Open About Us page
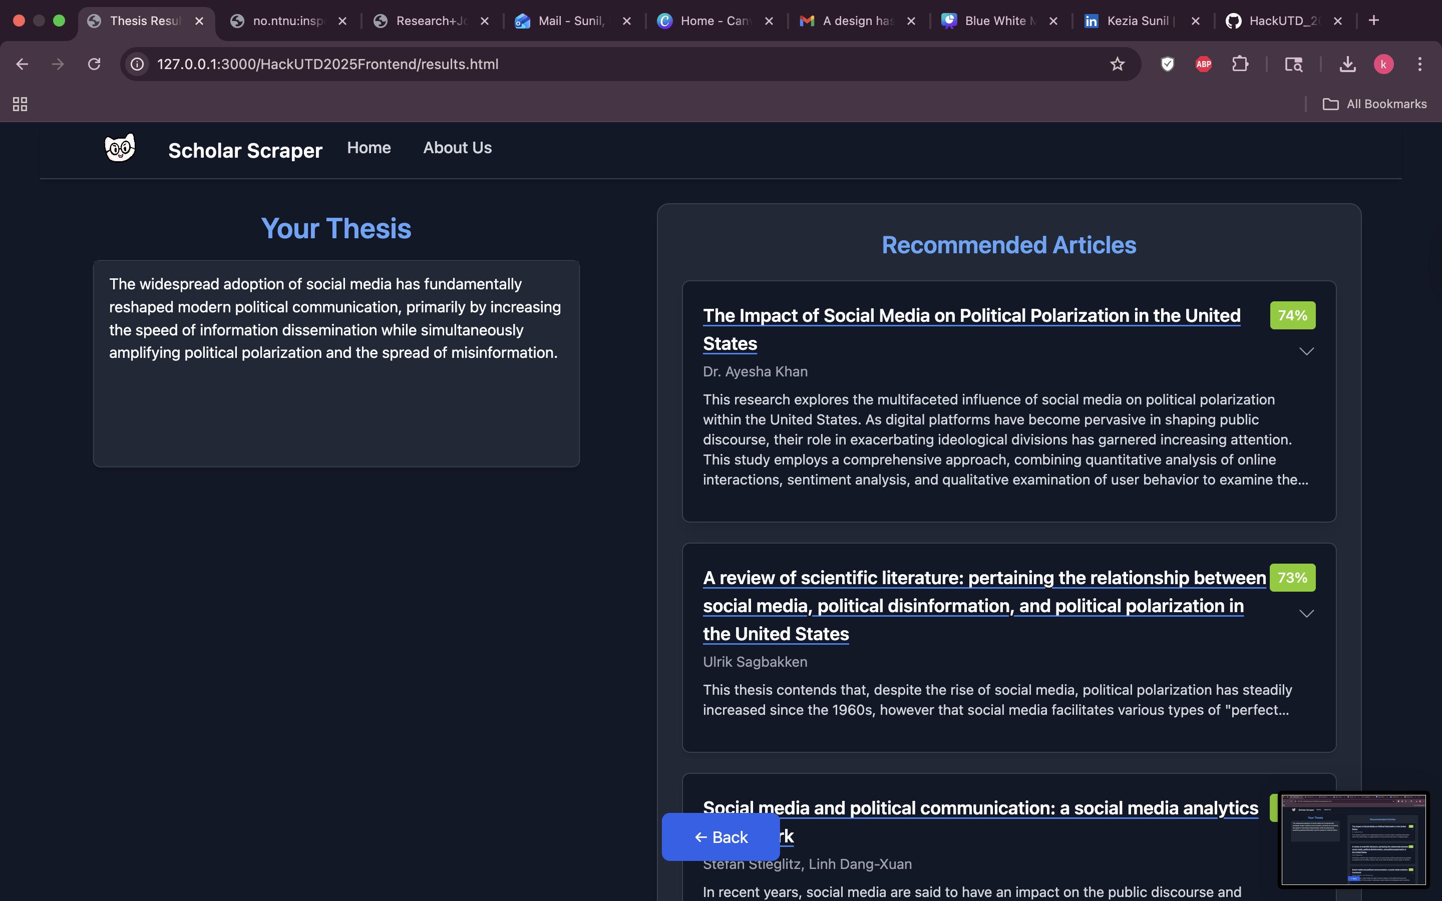This screenshot has height=901, width=1442. (x=457, y=148)
